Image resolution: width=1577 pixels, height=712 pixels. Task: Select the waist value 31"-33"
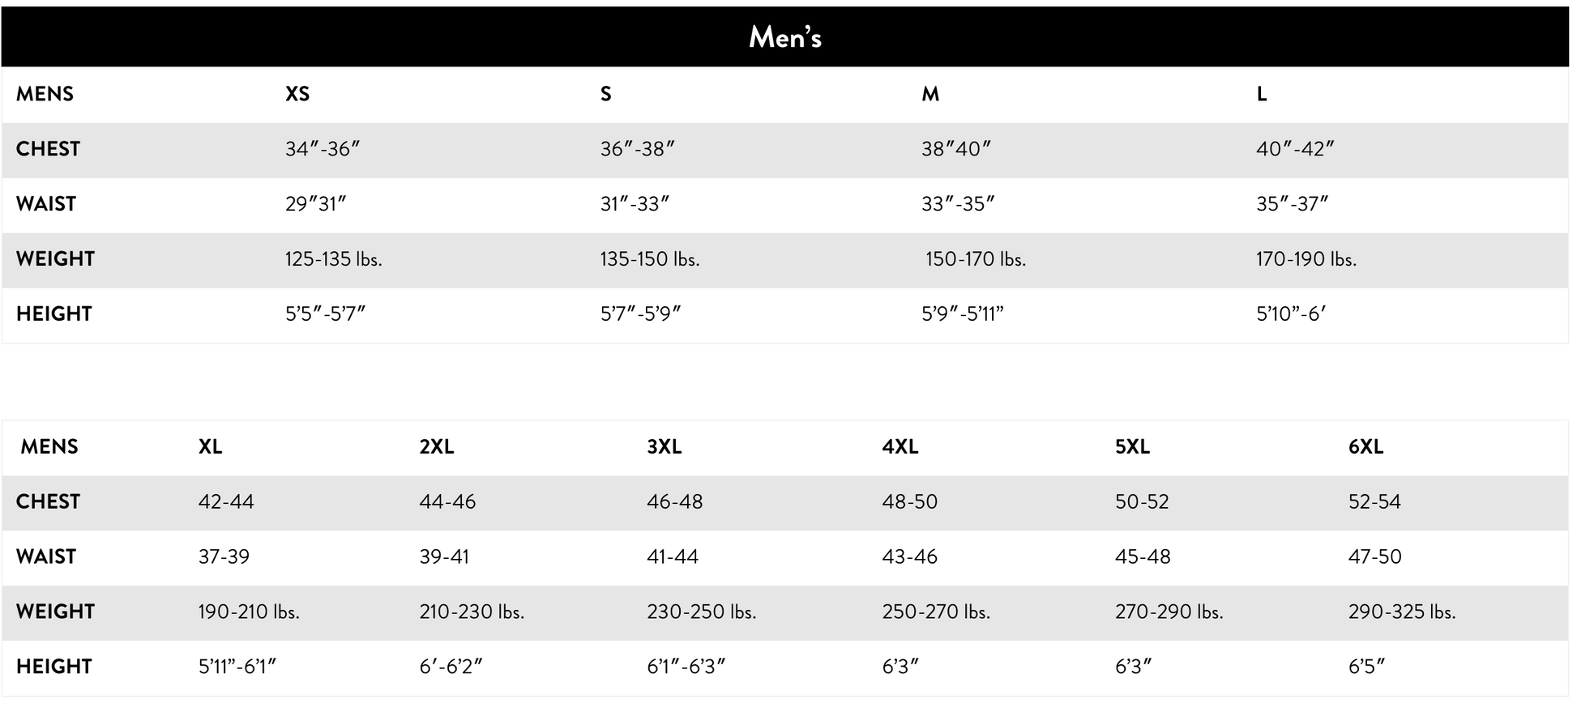635,204
